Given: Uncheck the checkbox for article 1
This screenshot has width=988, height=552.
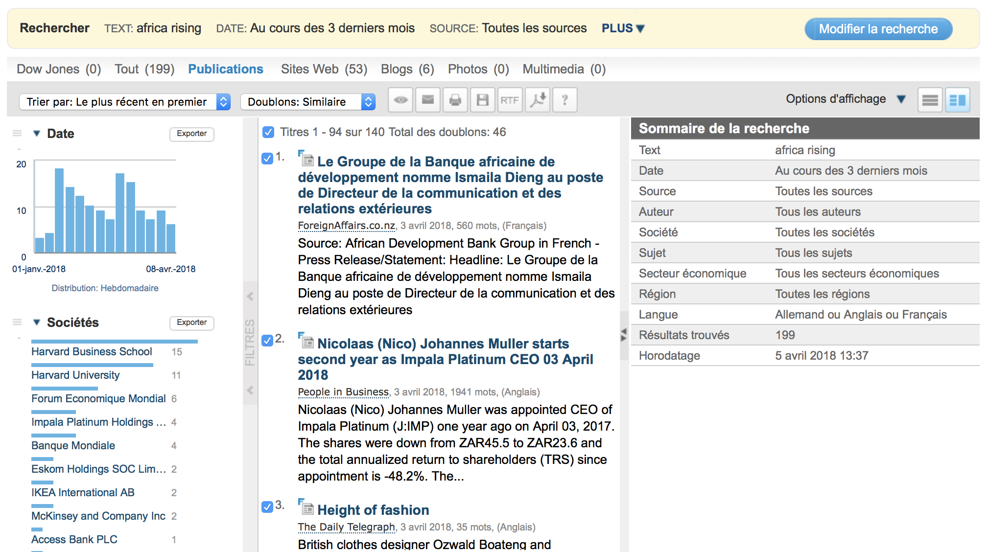Looking at the screenshot, I should pyautogui.click(x=267, y=158).
